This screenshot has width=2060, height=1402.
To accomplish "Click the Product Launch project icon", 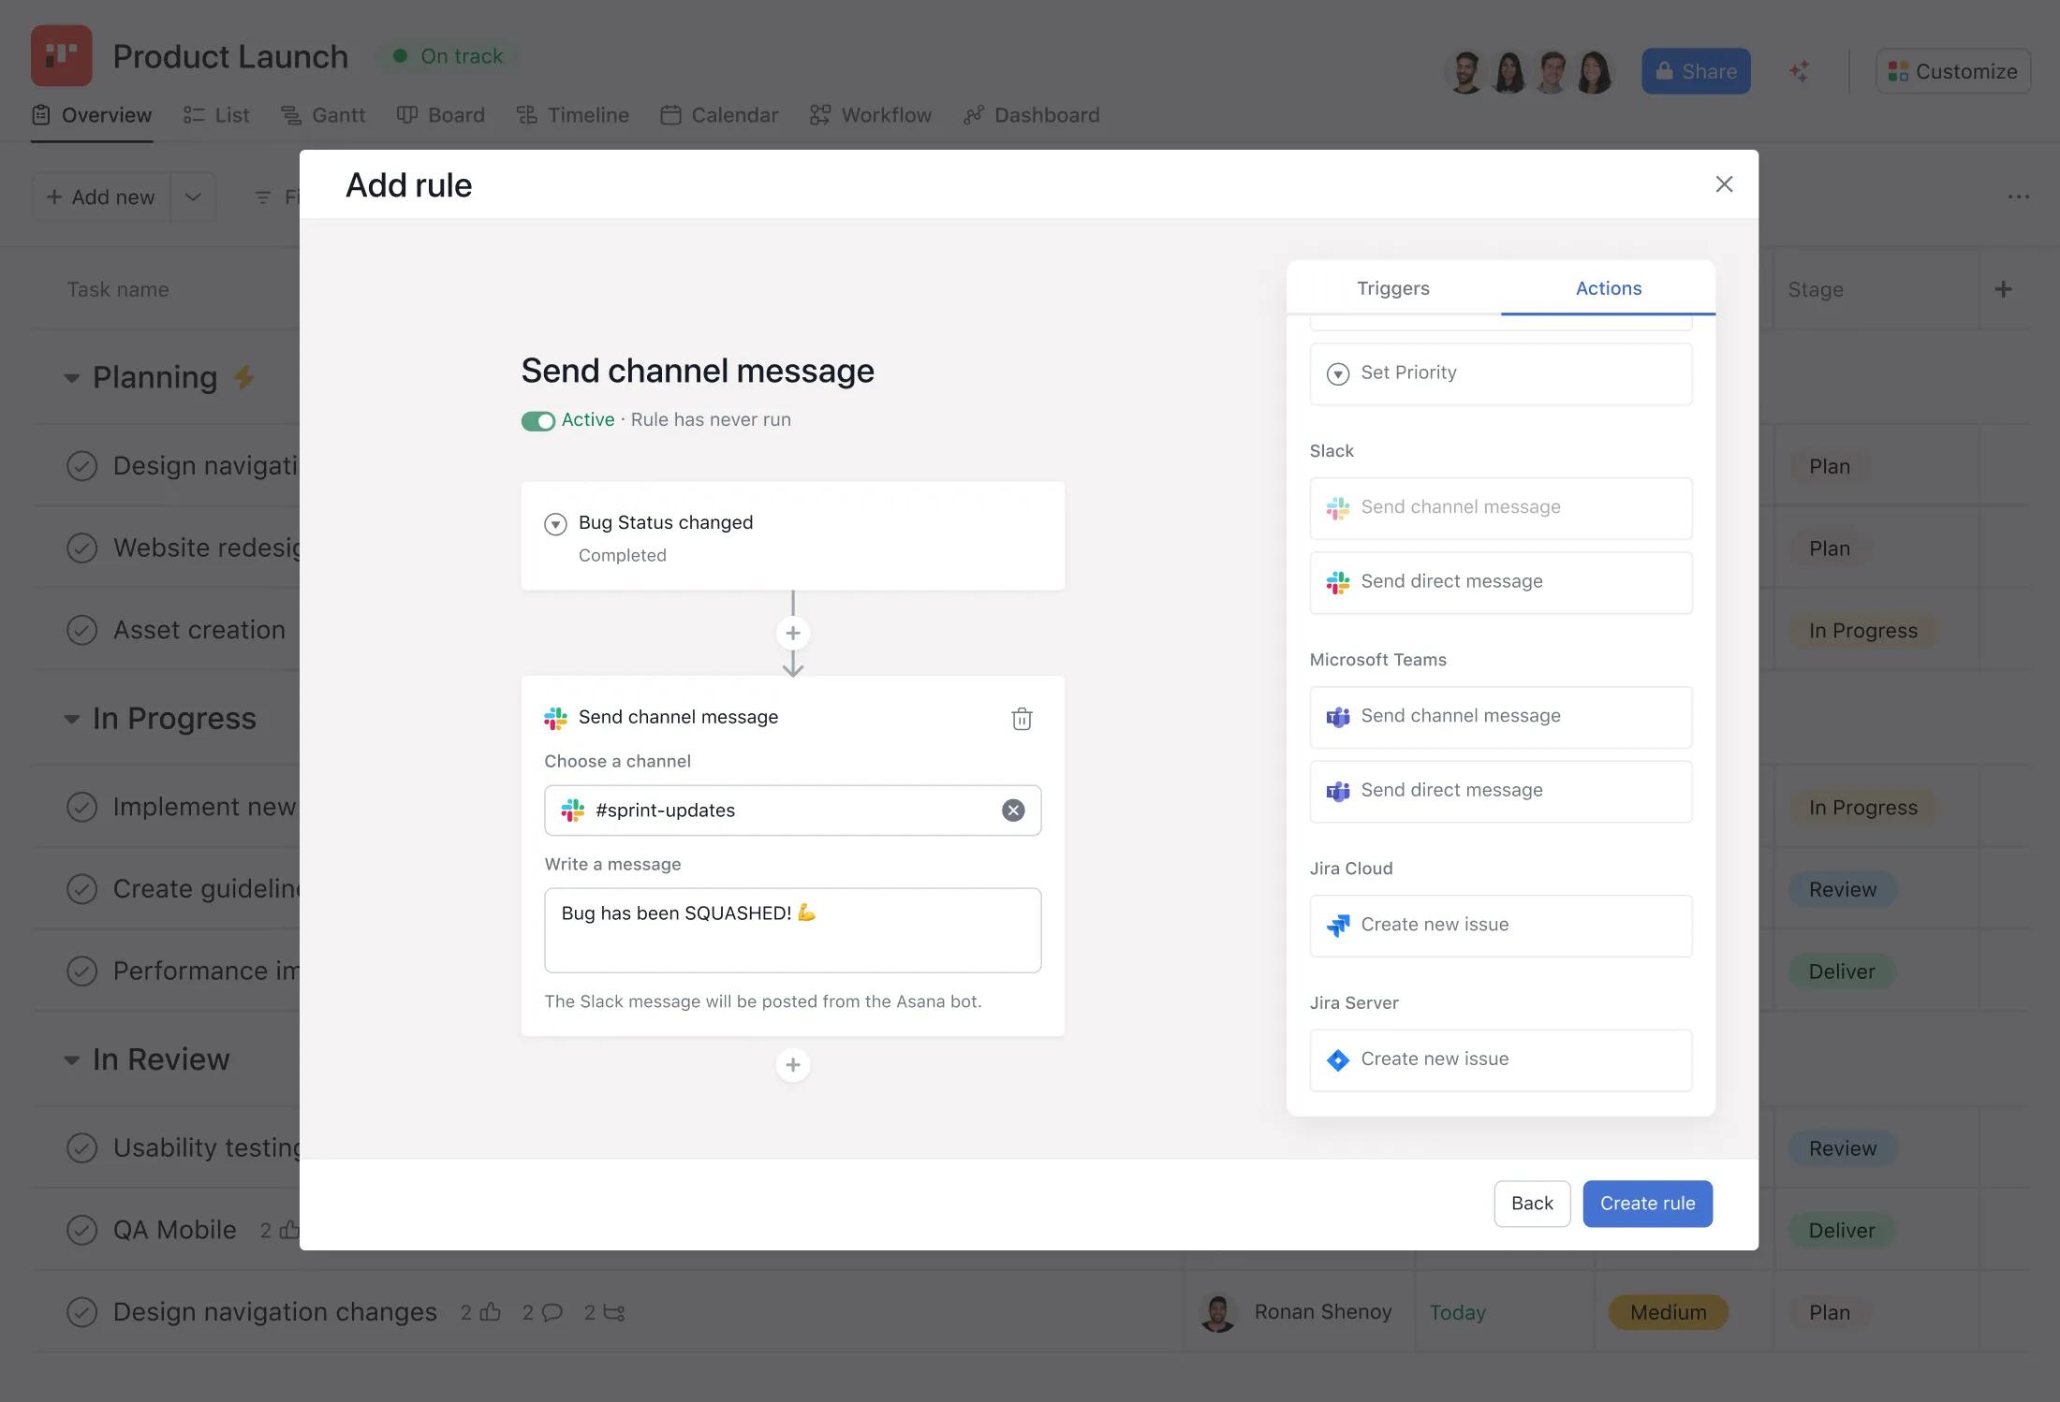I will (x=61, y=56).
